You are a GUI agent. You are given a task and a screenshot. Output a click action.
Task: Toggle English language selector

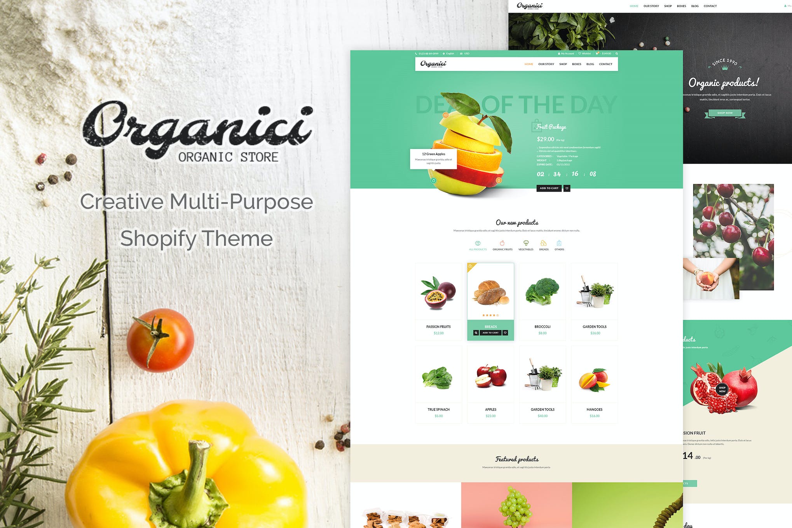448,54
